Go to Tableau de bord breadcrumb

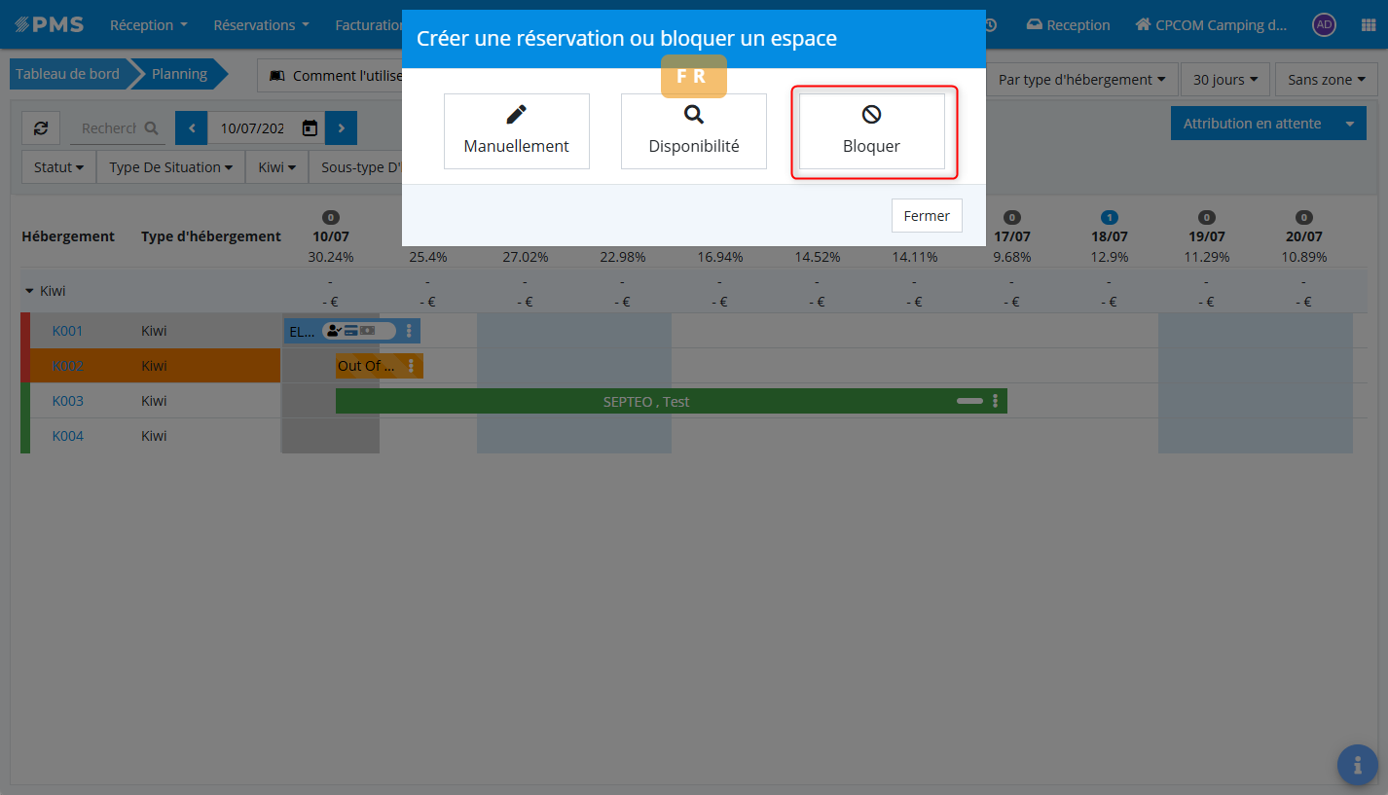[67, 74]
